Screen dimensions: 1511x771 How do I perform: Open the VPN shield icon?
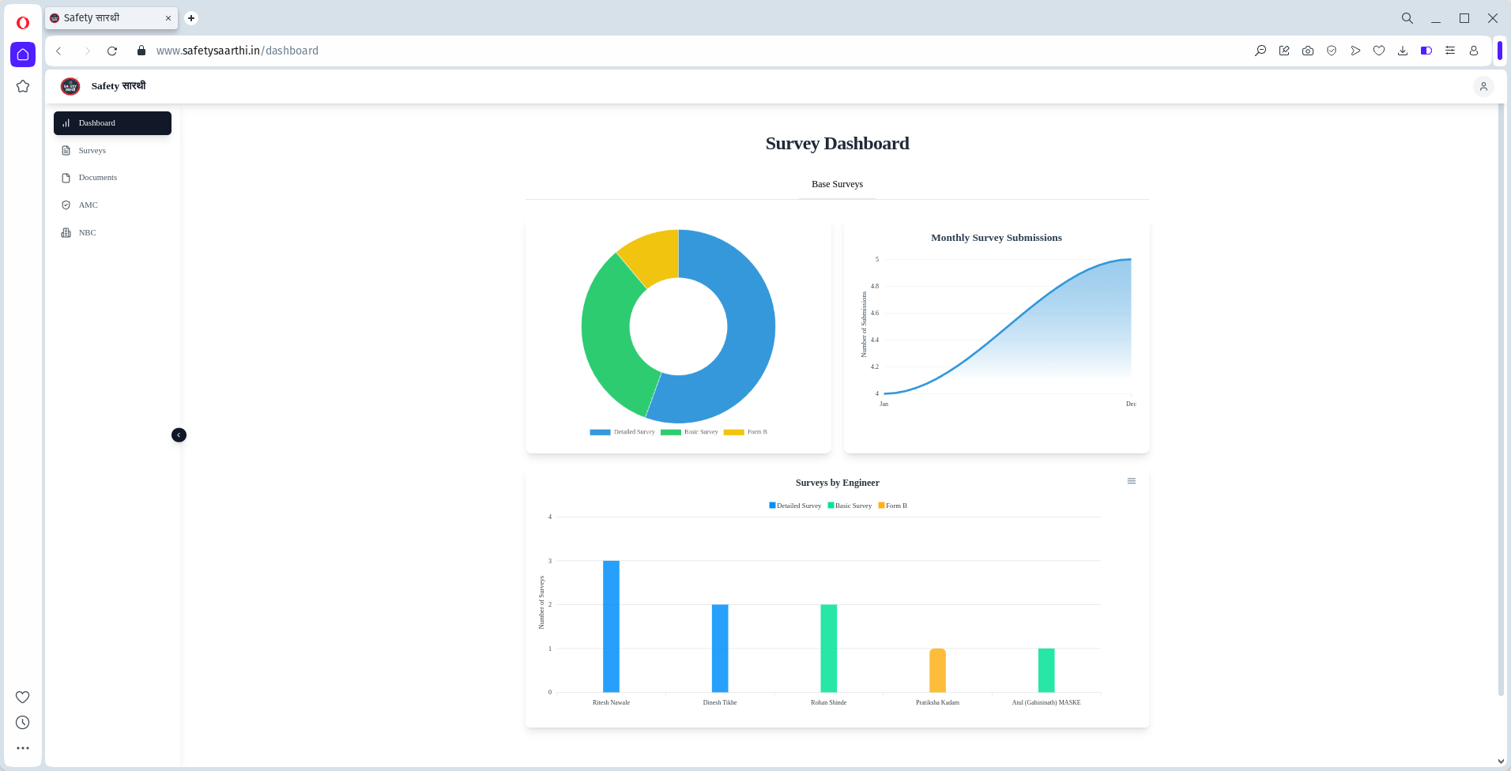(1332, 51)
